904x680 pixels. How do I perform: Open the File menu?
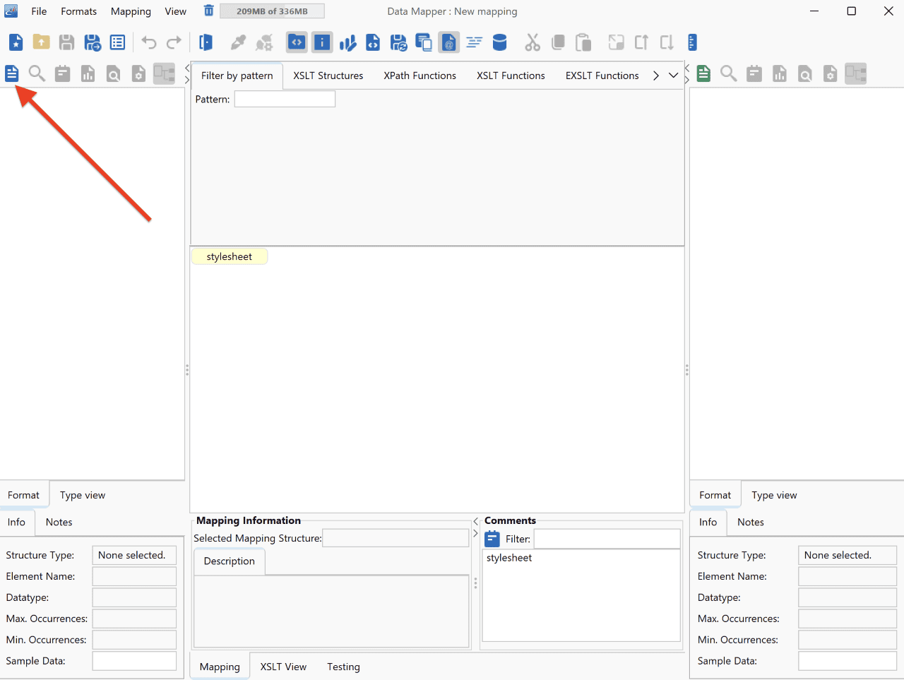(39, 11)
